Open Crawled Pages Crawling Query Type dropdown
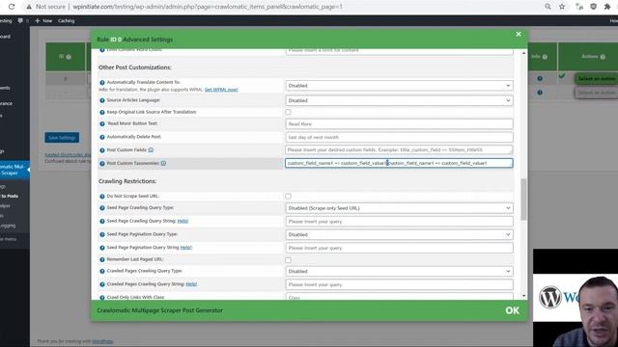The image size is (618, 347). coord(399,271)
